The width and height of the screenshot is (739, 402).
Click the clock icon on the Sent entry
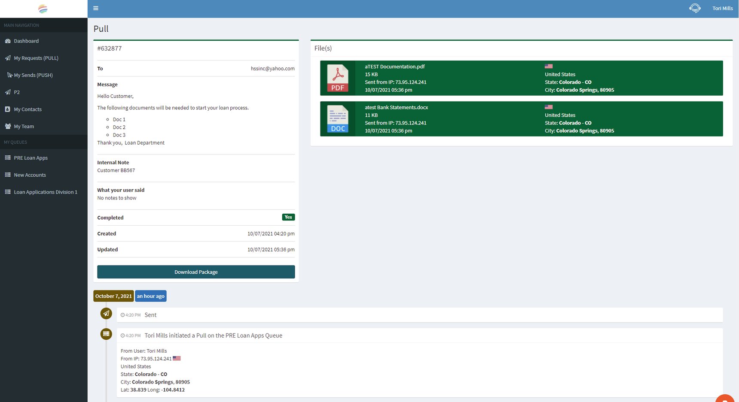tap(122, 315)
